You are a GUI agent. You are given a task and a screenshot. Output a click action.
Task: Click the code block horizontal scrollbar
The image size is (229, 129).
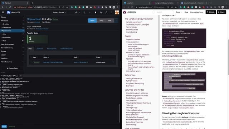184,92
